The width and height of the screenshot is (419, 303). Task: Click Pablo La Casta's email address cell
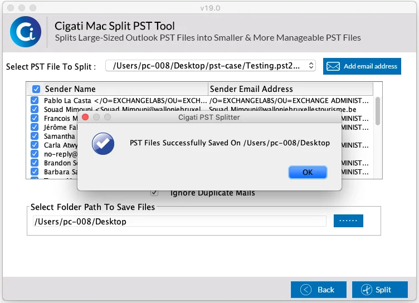(x=289, y=101)
